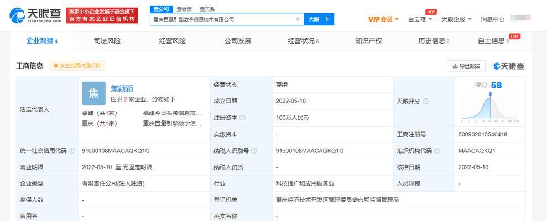Image resolution: width=547 pixels, height=221 pixels.
Task: Select registration number 500902015540418
Action: 483,134
